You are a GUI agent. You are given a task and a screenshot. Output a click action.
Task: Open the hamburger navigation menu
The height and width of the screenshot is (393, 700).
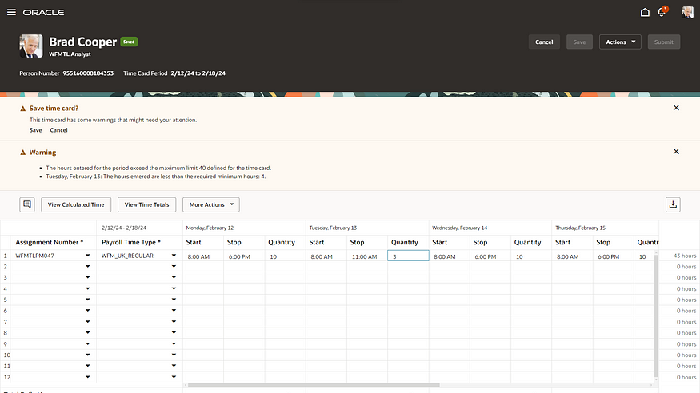[11, 12]
